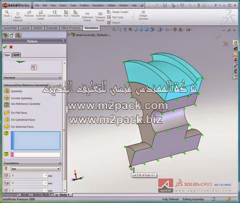240x203 pixels.
Task: Open Fixture help question mark
Action: point(63,41)
